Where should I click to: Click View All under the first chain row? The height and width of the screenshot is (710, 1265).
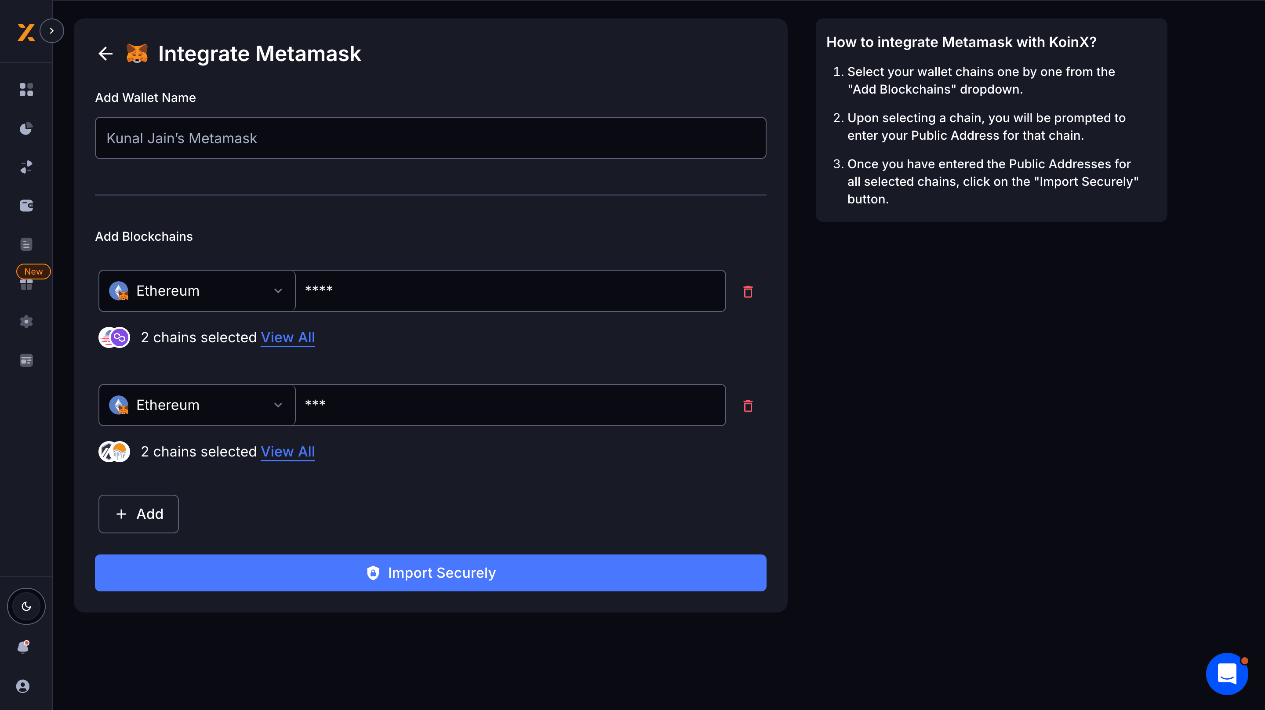pos(288,337)
